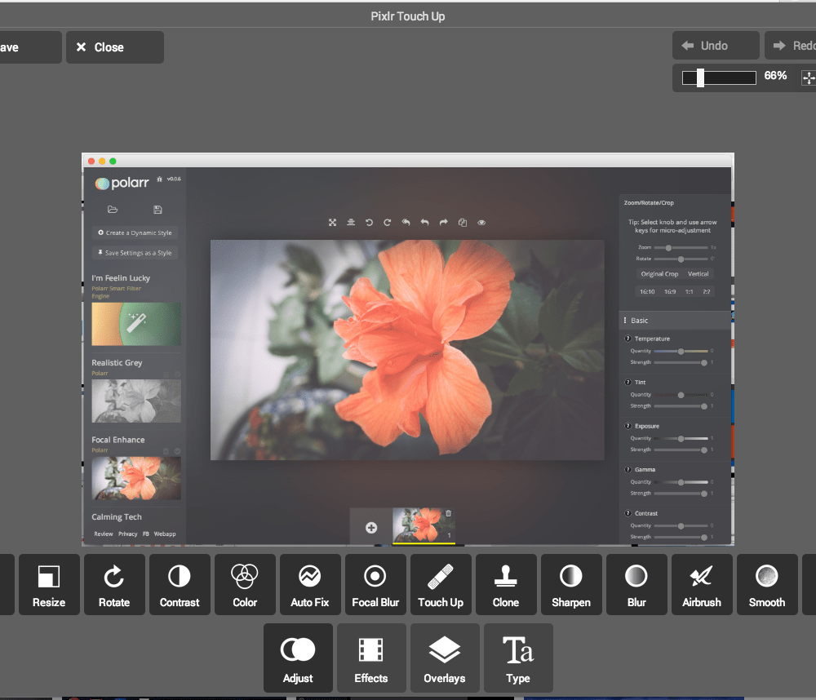816x700 pixels.
Task: Select the Airbrush tool
Action: pyautogui.click(x=702, y=584)
